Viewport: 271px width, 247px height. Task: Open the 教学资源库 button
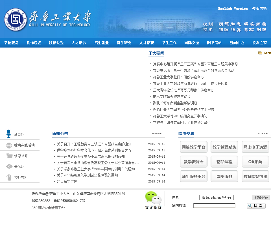coord(194,162)
